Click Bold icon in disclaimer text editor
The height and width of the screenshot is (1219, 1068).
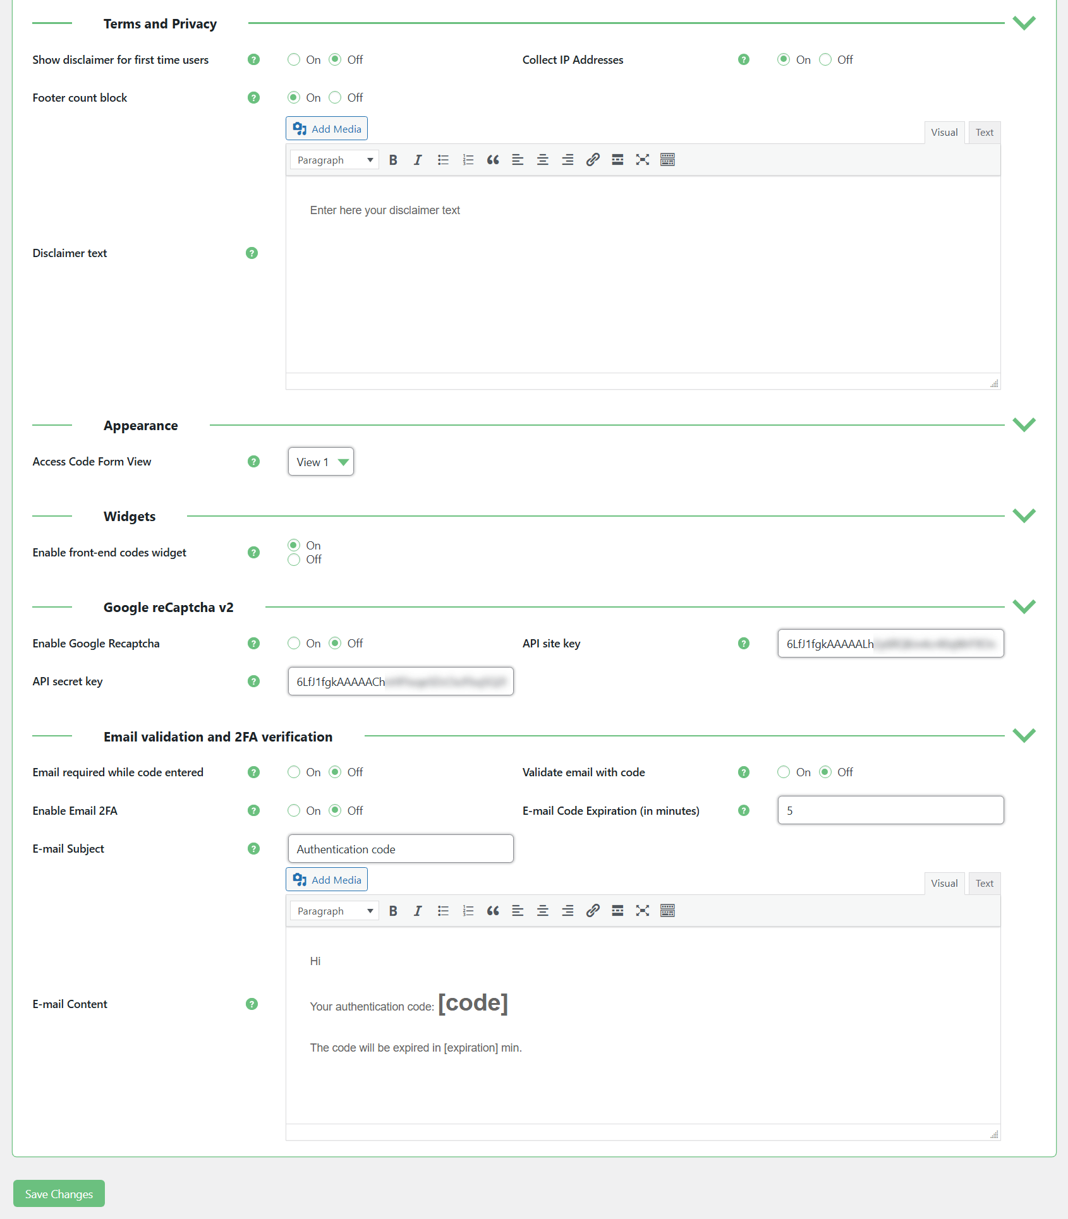point(393,160)
